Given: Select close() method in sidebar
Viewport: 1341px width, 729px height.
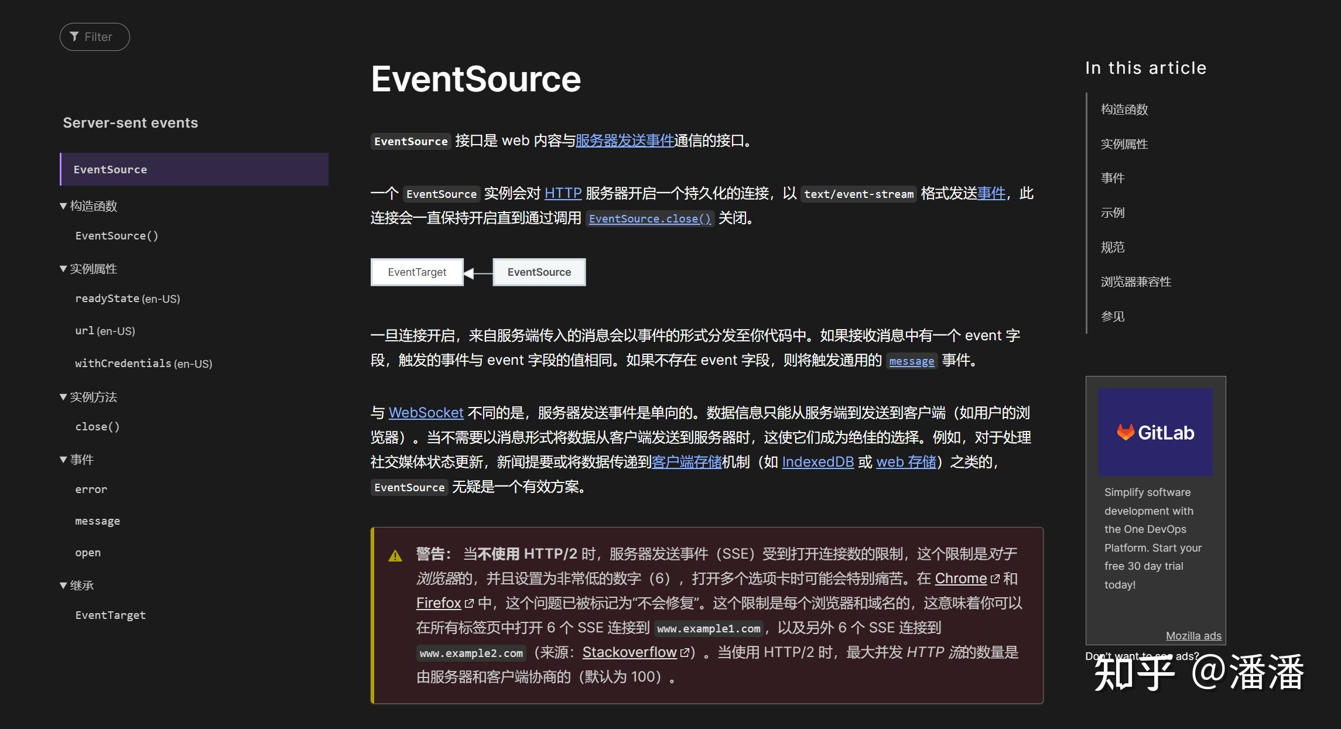Looking at the screenshot, I should 97,427.
